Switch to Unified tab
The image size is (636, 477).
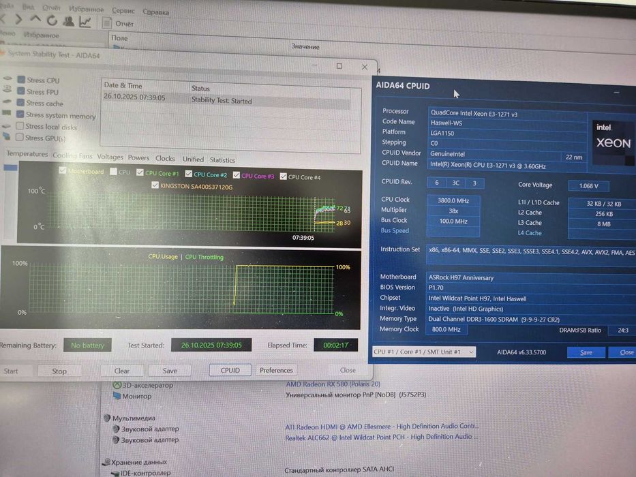[193, 159]
